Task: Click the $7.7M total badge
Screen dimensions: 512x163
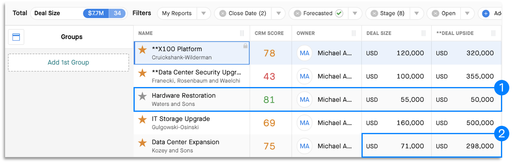Action: point(96,13)
